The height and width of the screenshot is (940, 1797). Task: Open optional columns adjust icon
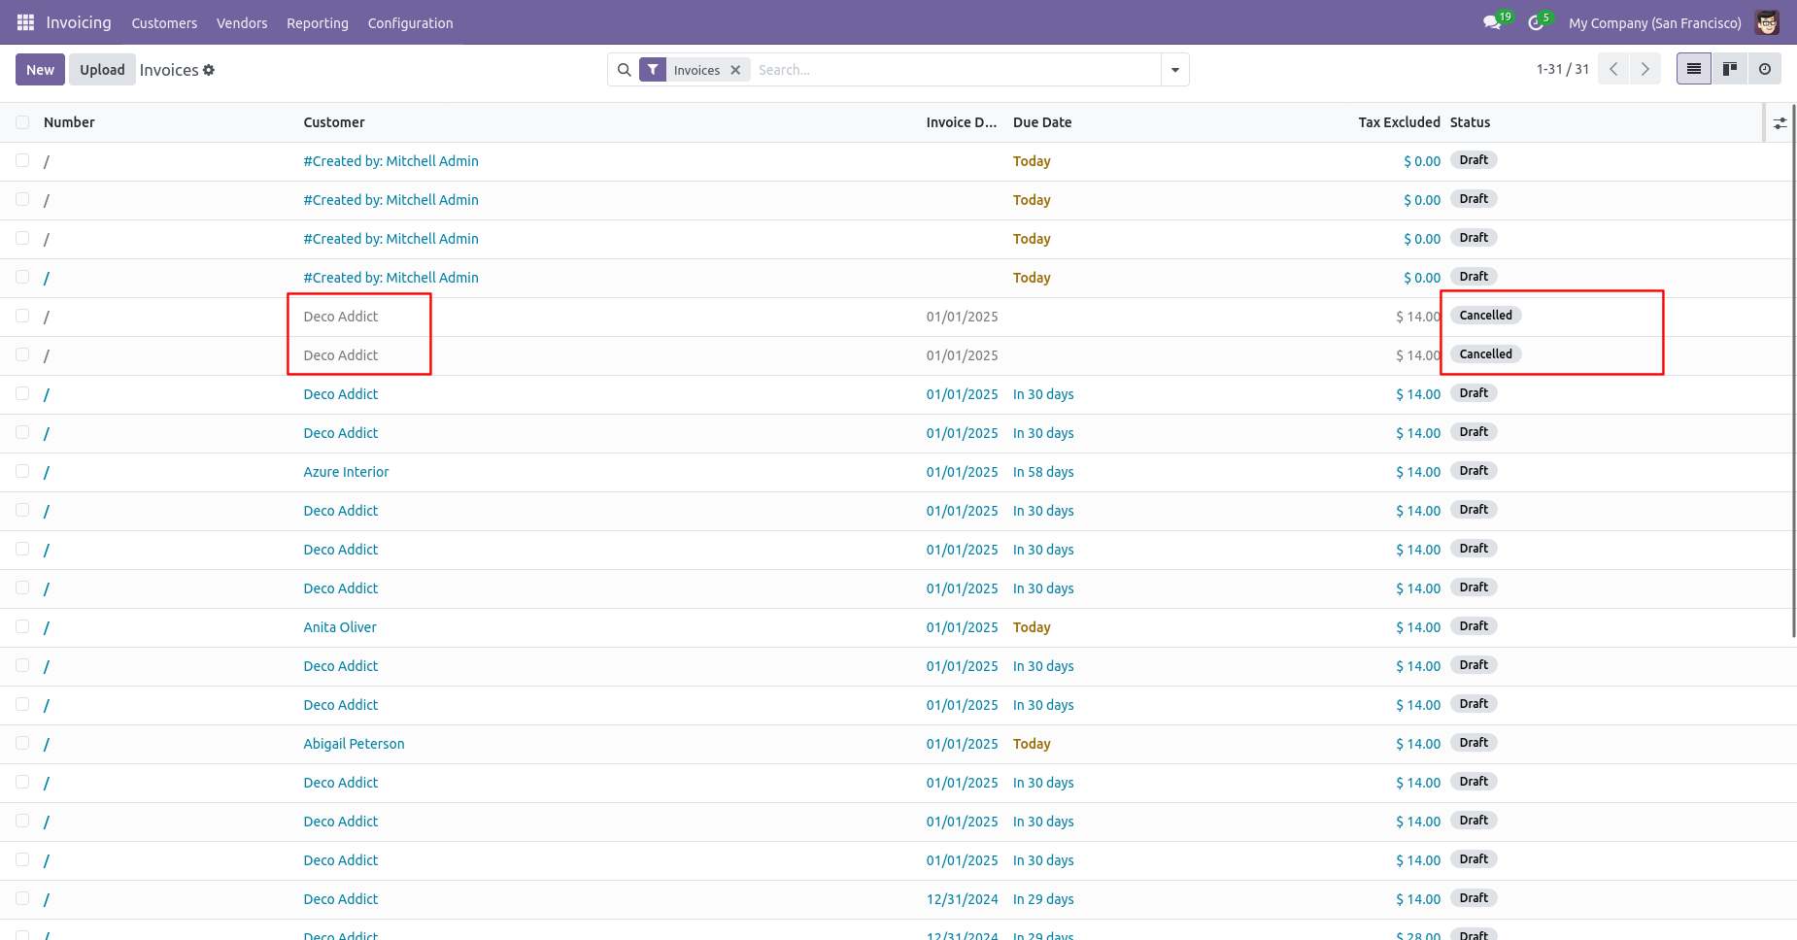coord(1780,123)
